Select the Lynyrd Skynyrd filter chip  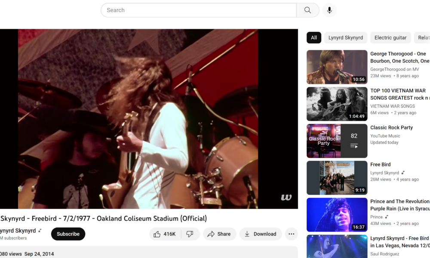tap(346, 37)
